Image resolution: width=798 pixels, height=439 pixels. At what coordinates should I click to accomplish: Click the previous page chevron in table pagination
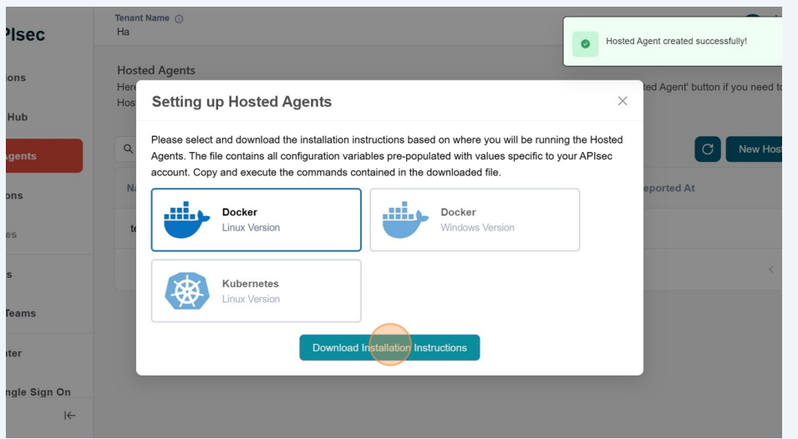[x=770, y=270]
